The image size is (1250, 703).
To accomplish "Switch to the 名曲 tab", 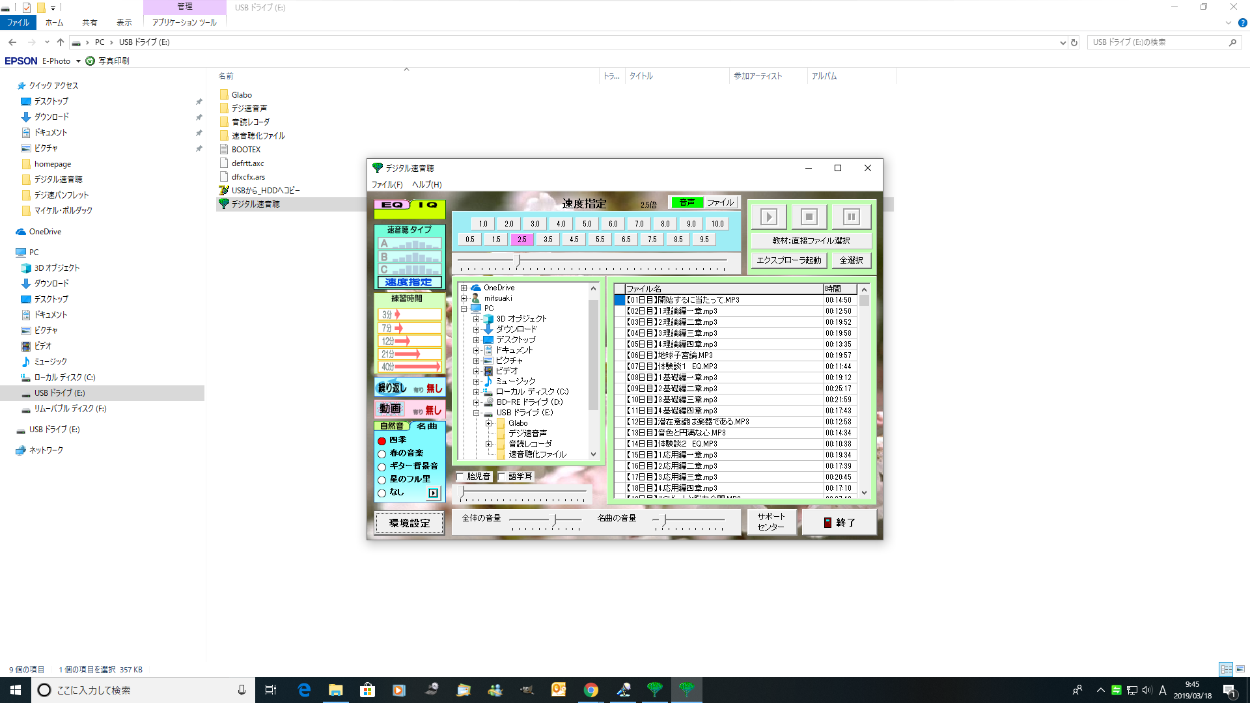I will (427, 426).
